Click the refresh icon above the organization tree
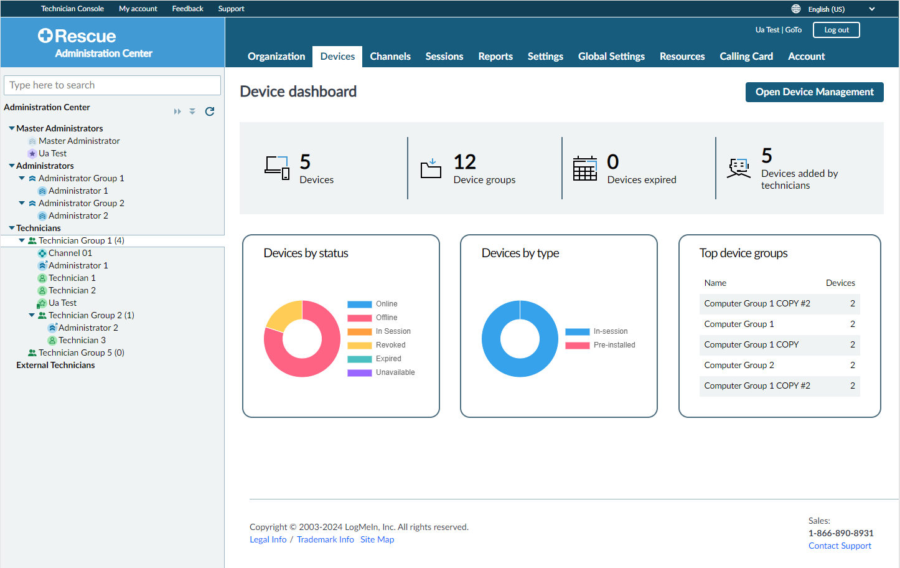Image resolution: width=900 pixels, height=568 pixels. [x=210, y=111]
